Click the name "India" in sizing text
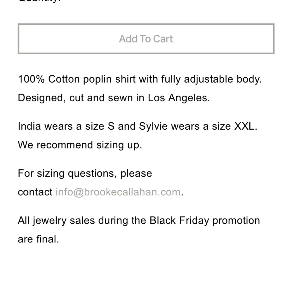 click(29, 126)
